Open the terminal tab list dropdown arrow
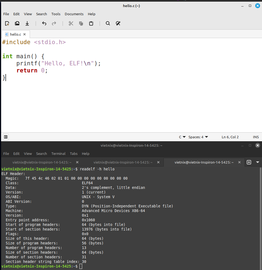This screenshot has width=262, height=270. [258, 162]
